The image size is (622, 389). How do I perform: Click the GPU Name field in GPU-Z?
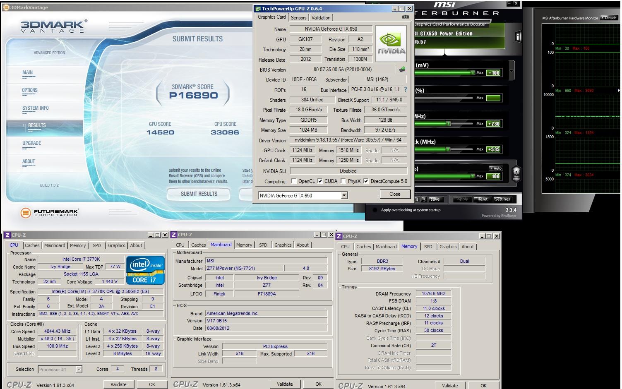(x=331, y=29)
